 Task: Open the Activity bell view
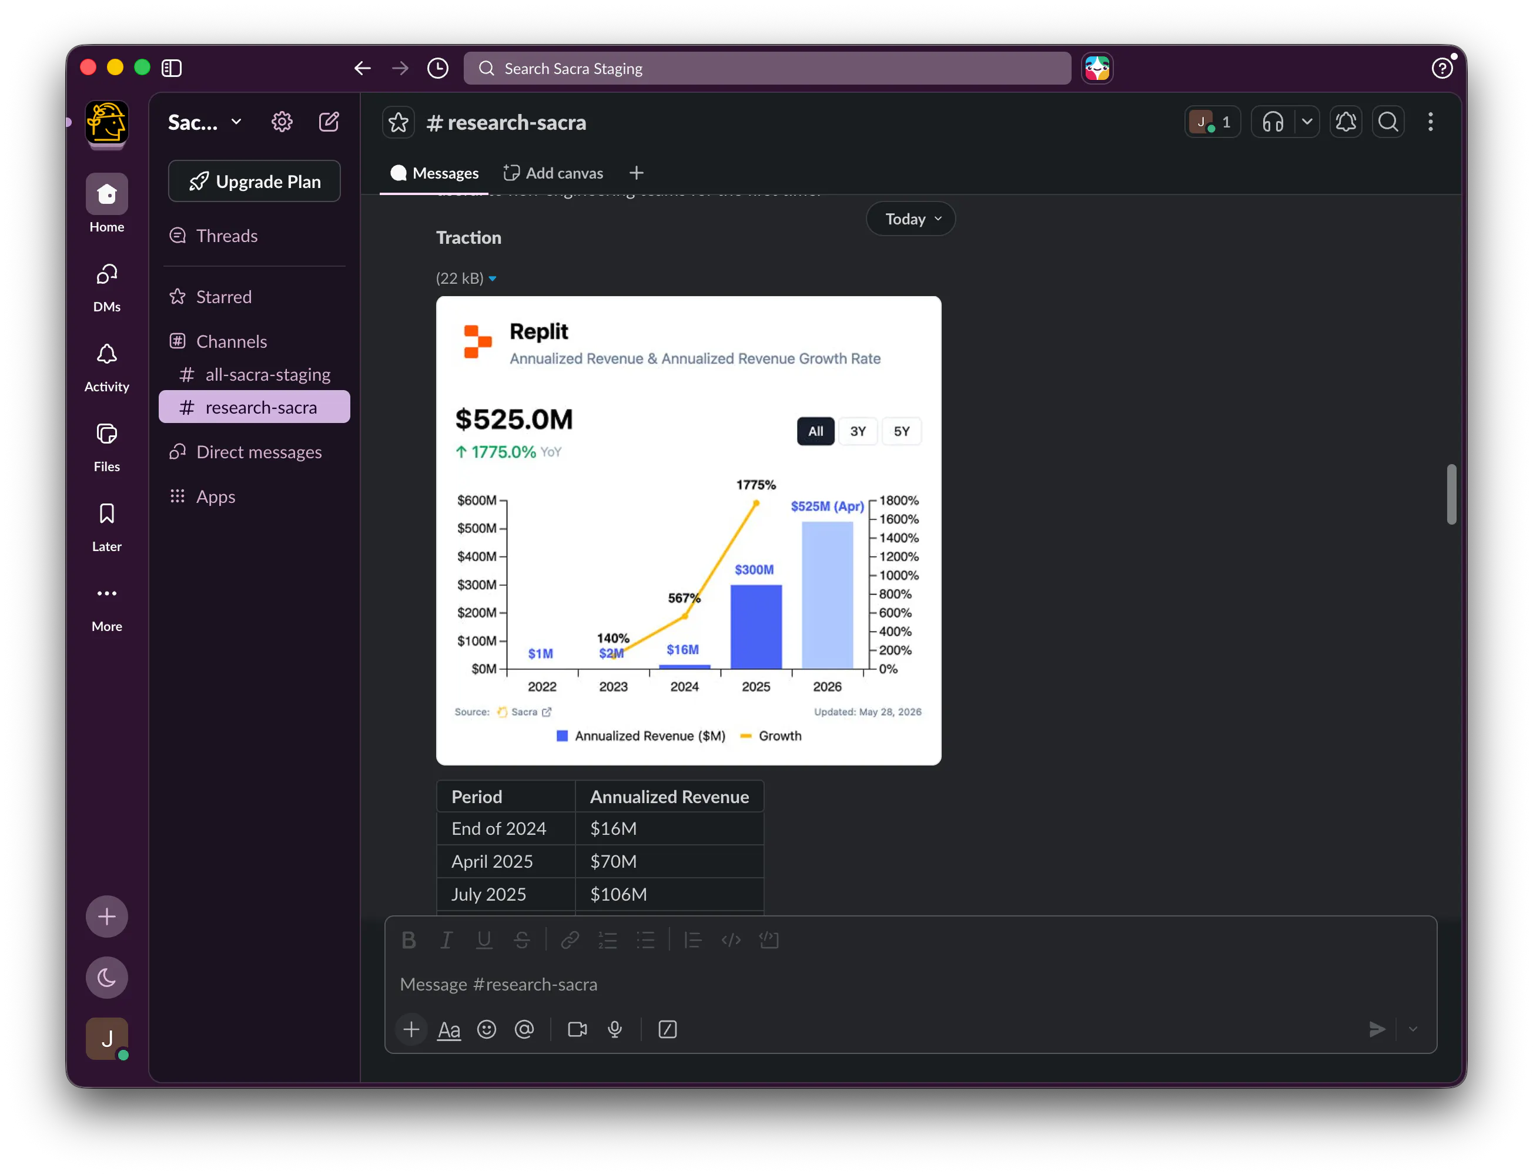tap(106, 367)
